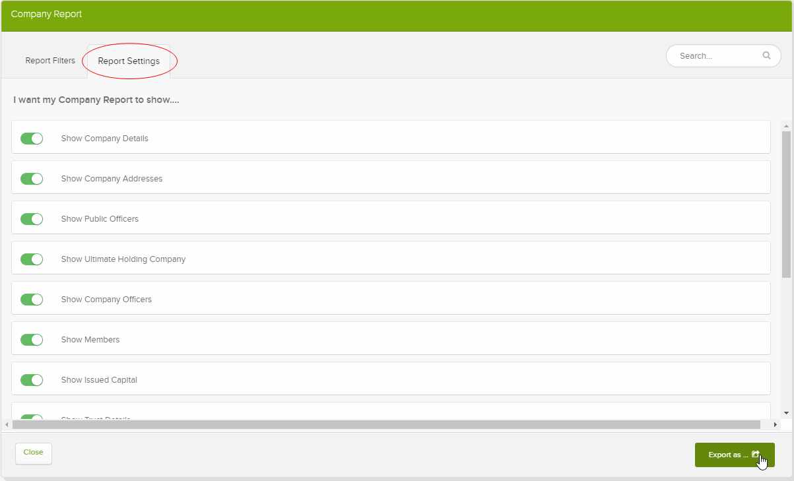Click the horizontal scrollbar thumb
The height and width of the screenshot is (481, 794).
click(387, 424)
